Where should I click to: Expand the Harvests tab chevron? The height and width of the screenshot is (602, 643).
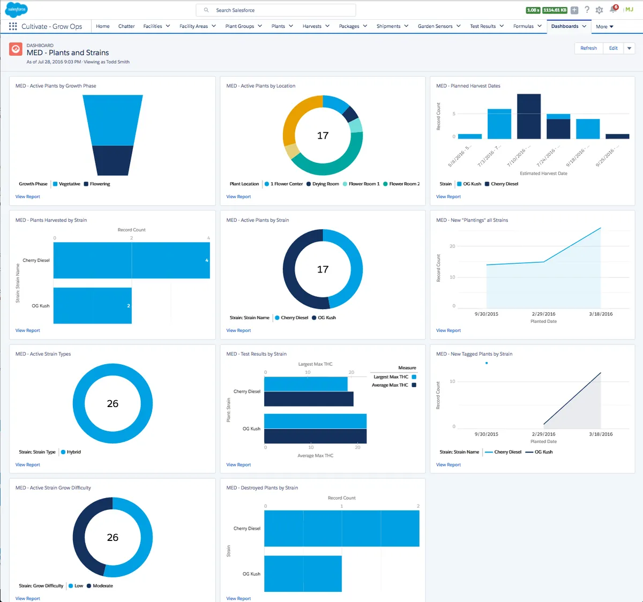pos(327,26)
